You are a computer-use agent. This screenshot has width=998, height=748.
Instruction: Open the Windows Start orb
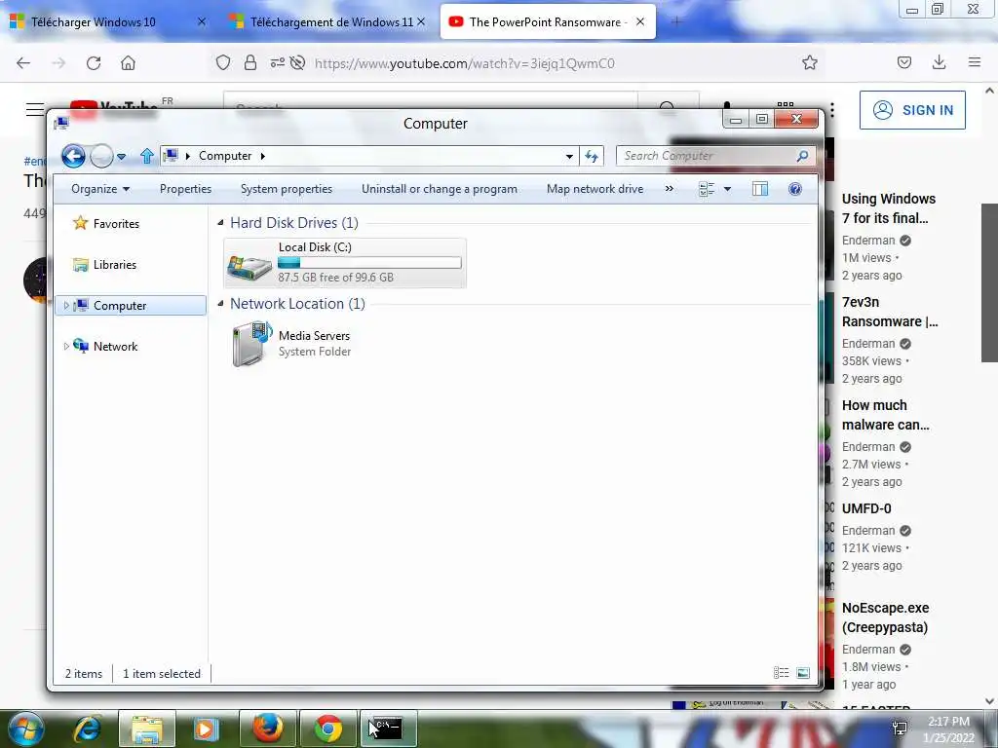point(26,729)
